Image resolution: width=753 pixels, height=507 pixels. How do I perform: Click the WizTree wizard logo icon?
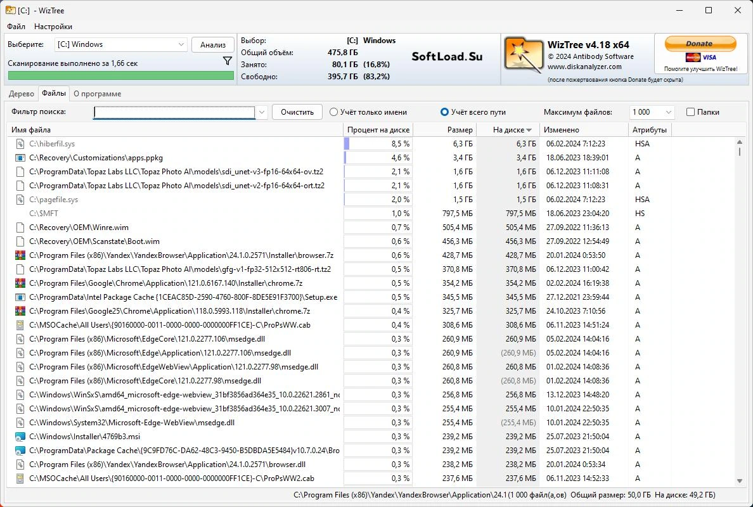pos(524,56)
